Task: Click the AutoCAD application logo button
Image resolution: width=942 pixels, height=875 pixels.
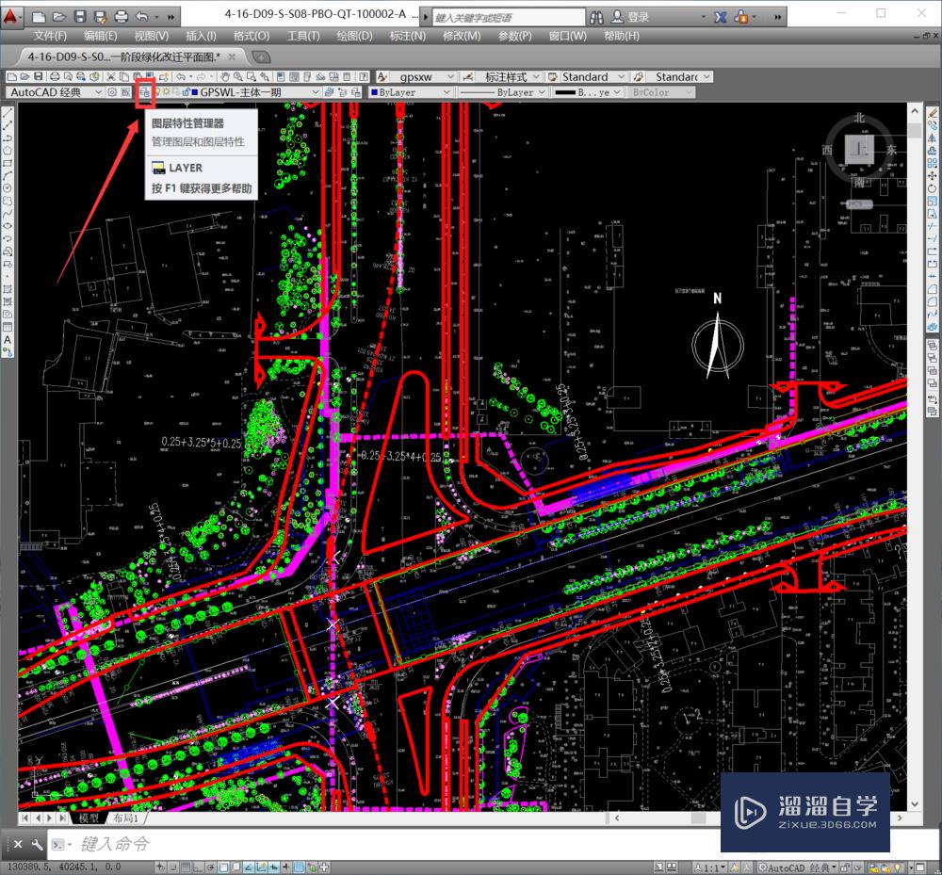Action: (x=11, y=16)
